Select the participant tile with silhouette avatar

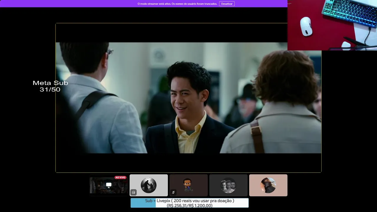point(149,185)
